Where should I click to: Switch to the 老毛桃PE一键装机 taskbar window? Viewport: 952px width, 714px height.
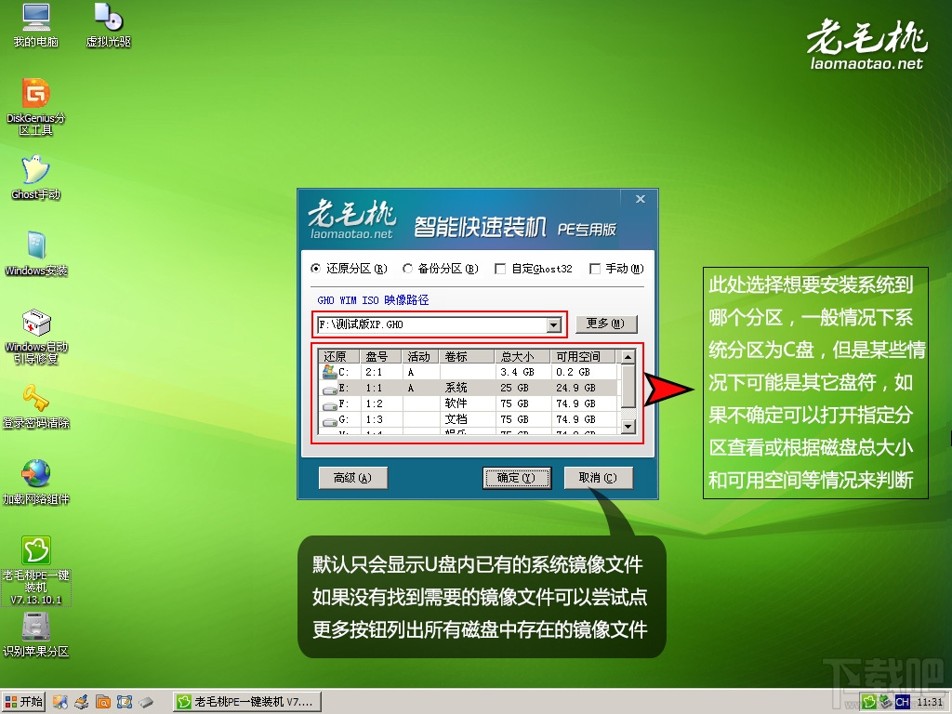point(246,702)
